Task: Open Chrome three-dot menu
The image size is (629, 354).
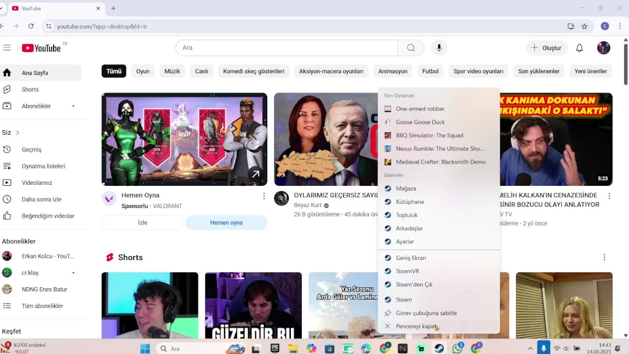Action: 621,26
